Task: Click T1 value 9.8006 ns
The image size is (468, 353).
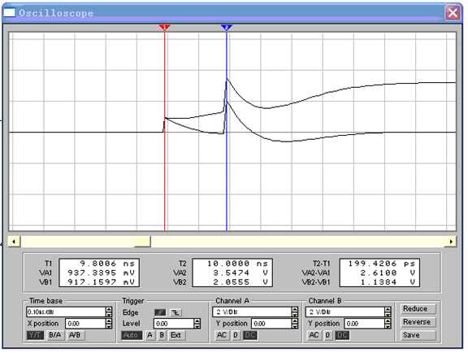Action: 107,264
